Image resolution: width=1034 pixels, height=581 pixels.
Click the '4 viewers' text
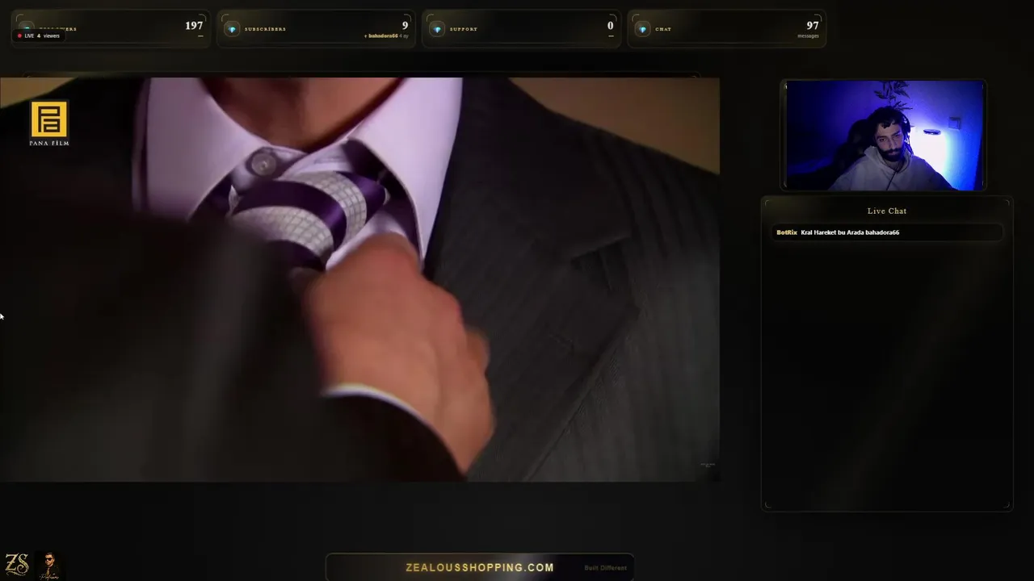coord(48,36)
